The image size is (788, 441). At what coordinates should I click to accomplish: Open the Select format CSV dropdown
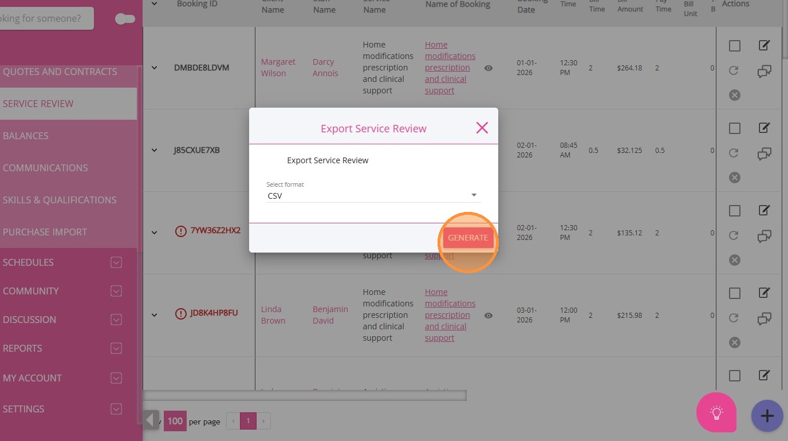click(373, 195)
